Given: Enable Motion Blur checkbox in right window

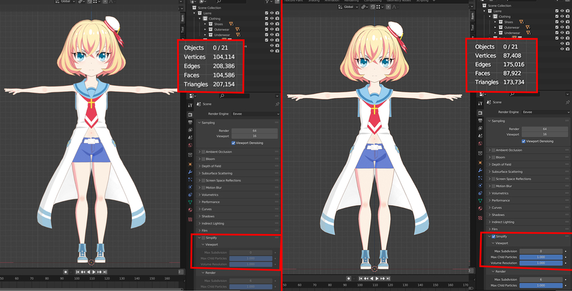Looking at the screenshot, I should tap(493, 186).
